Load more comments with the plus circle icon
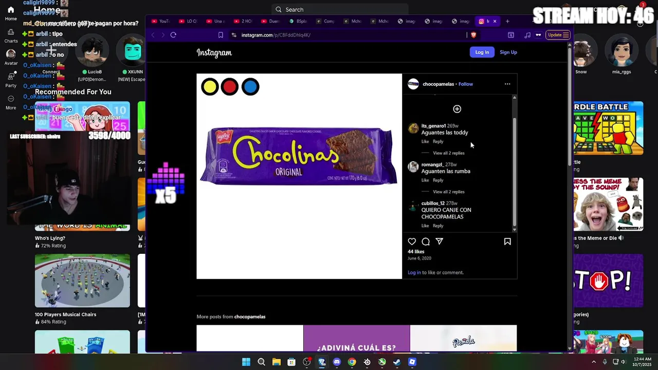Image resolution: width=658 pixels, height=370 pixels. (x=457, y=109)
